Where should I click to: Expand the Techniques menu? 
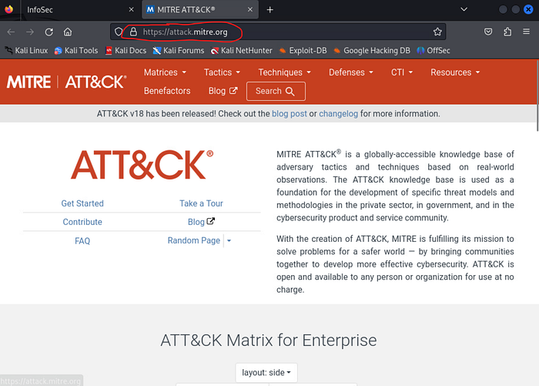coord(285,72)
